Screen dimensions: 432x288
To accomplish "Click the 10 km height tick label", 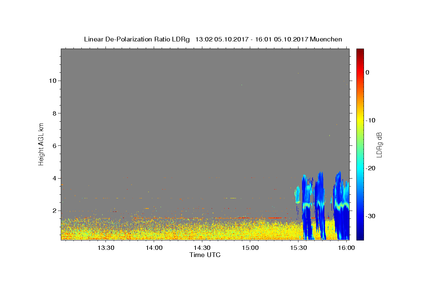I will (x=52, y=81).
